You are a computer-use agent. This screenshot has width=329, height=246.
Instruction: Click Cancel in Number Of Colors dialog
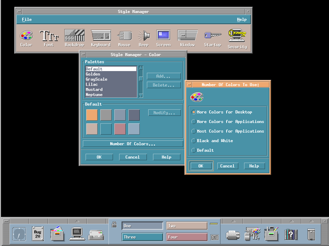coord(227,166)
